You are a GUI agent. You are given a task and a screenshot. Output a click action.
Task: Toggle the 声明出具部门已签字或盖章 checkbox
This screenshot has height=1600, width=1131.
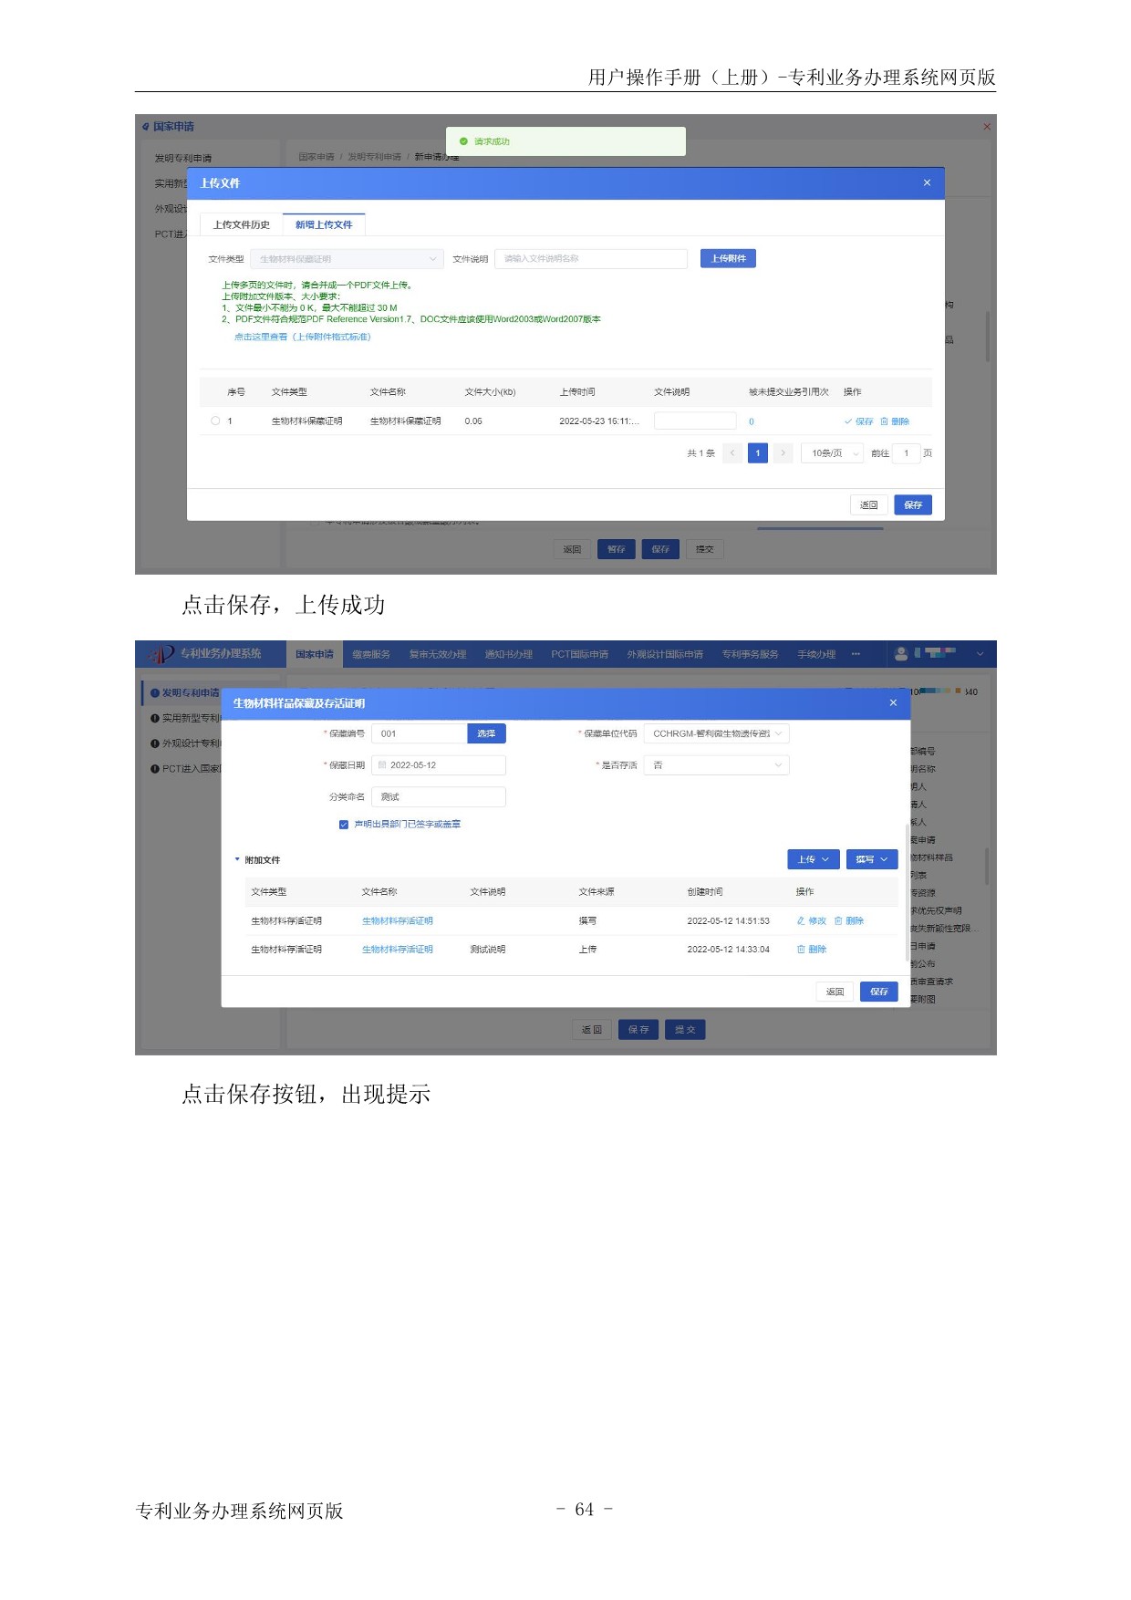tap(344, 825)
